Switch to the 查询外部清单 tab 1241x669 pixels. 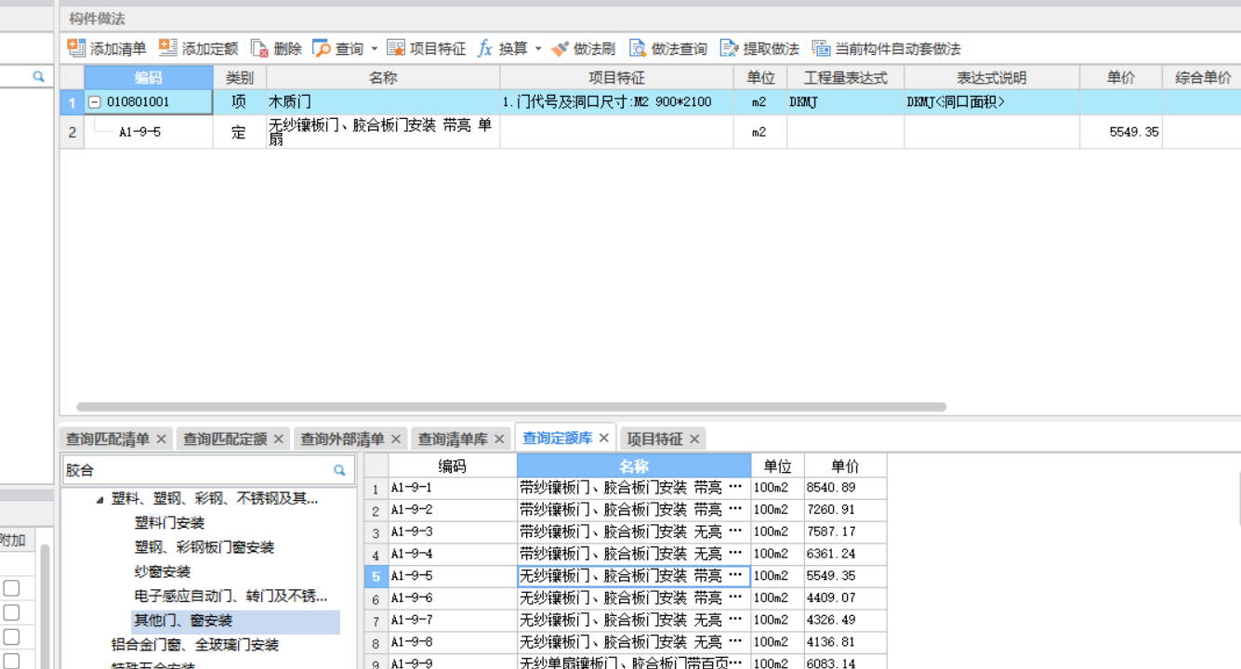[342, 439]
